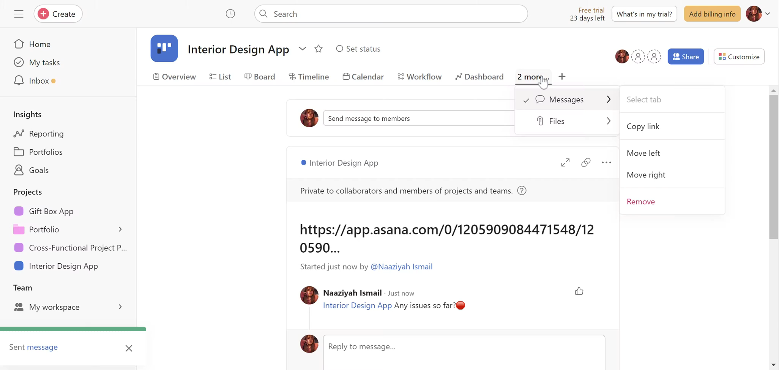This screenshot has width=779, height=370.
Task: Open Reporting in Insights
Action: (38, 134)
